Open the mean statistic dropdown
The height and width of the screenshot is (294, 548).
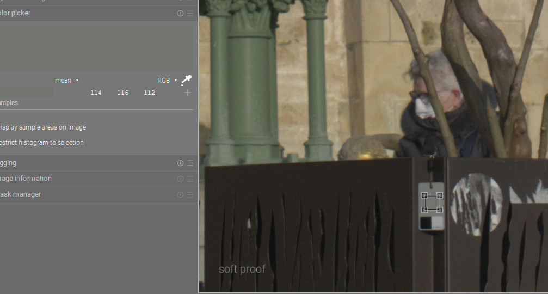(x=66, y=81)
